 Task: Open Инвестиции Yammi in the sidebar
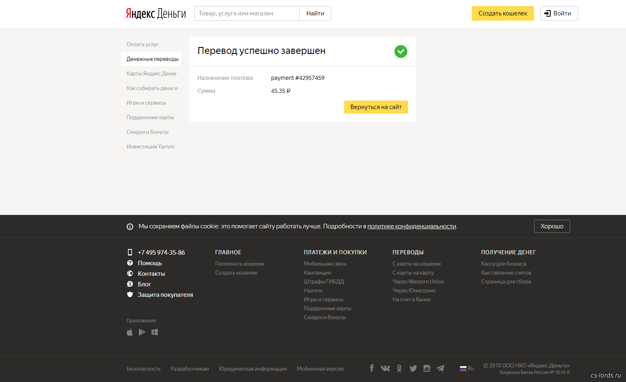coord(151,146)
